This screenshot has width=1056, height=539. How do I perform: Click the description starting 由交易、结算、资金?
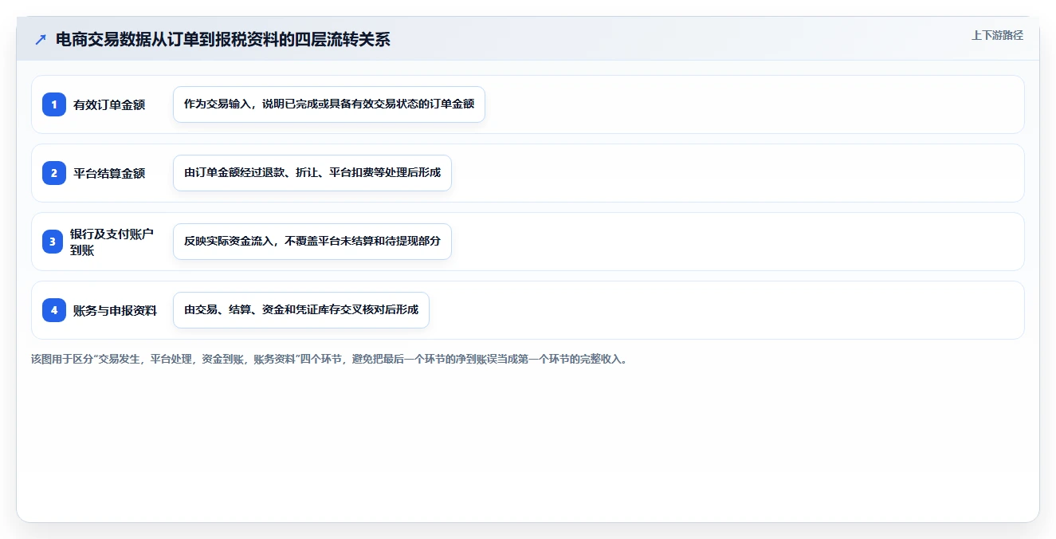301,310
